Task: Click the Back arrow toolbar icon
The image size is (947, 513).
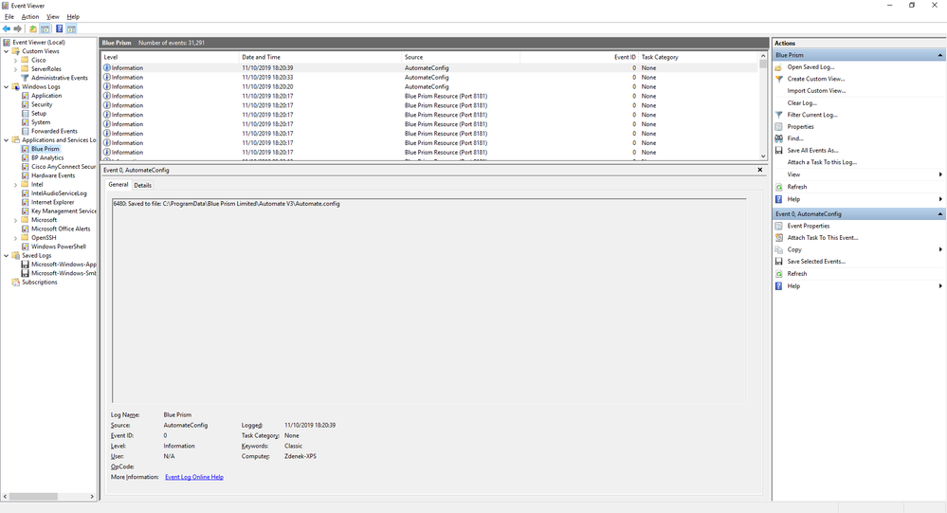Action: 7,28
